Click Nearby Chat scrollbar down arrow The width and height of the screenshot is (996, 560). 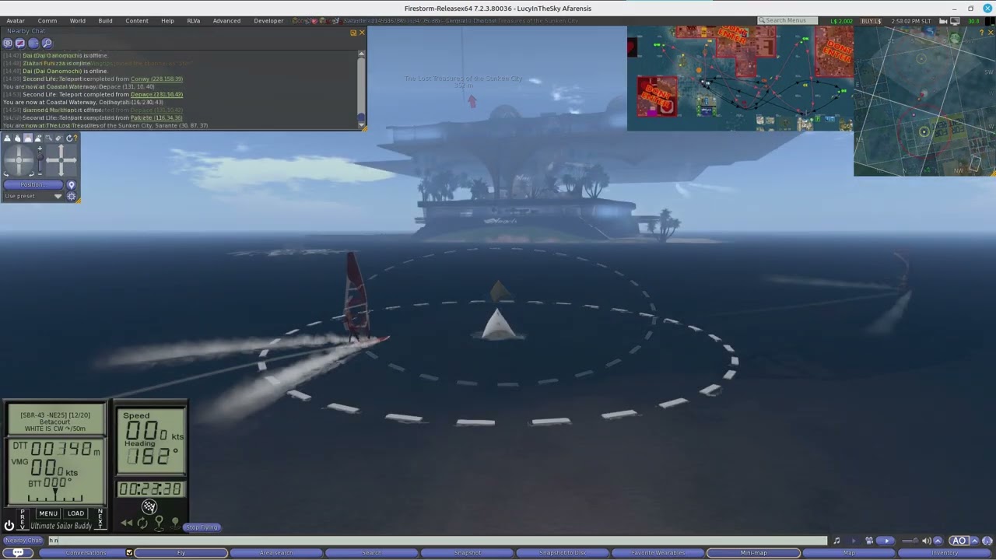pyautogui.click(x=361, y=124)
